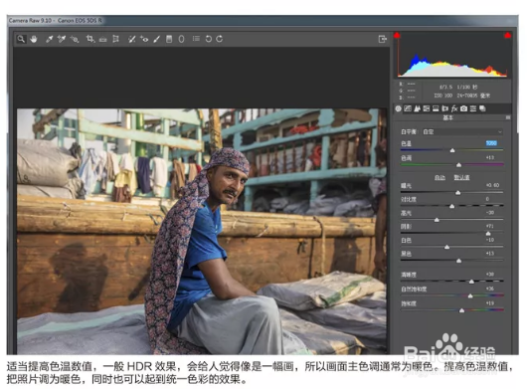Switch to the Camera Calibration panel tab
Image resolution: width=527 pixels, height=389 pixels.
[464, 108]
